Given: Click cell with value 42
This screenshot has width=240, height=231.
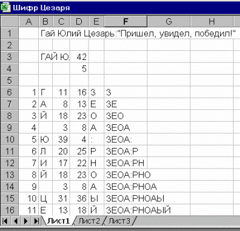Looking at the screenshot, I should tap(79, 57).
